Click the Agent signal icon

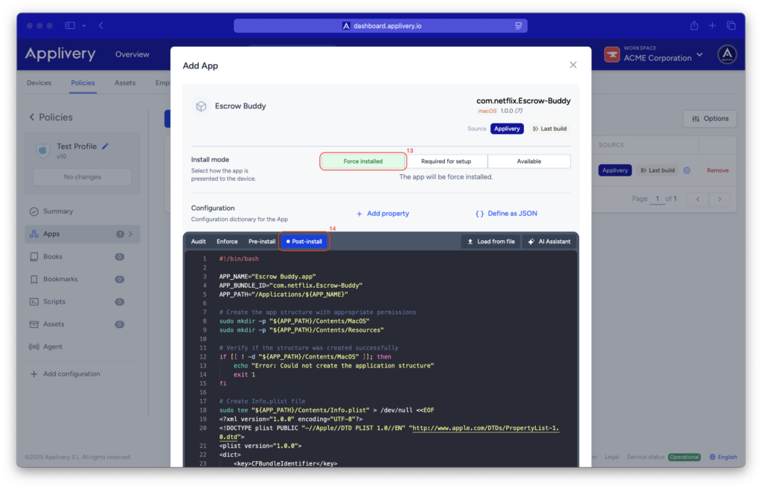[x=34, y=347]
